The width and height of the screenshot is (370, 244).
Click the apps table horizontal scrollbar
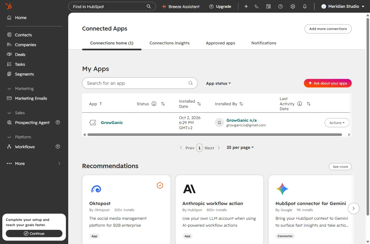(x=214, y=135)
